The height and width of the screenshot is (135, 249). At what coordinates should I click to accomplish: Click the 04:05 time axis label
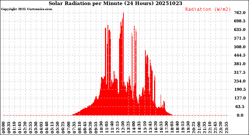click(41, 128)
